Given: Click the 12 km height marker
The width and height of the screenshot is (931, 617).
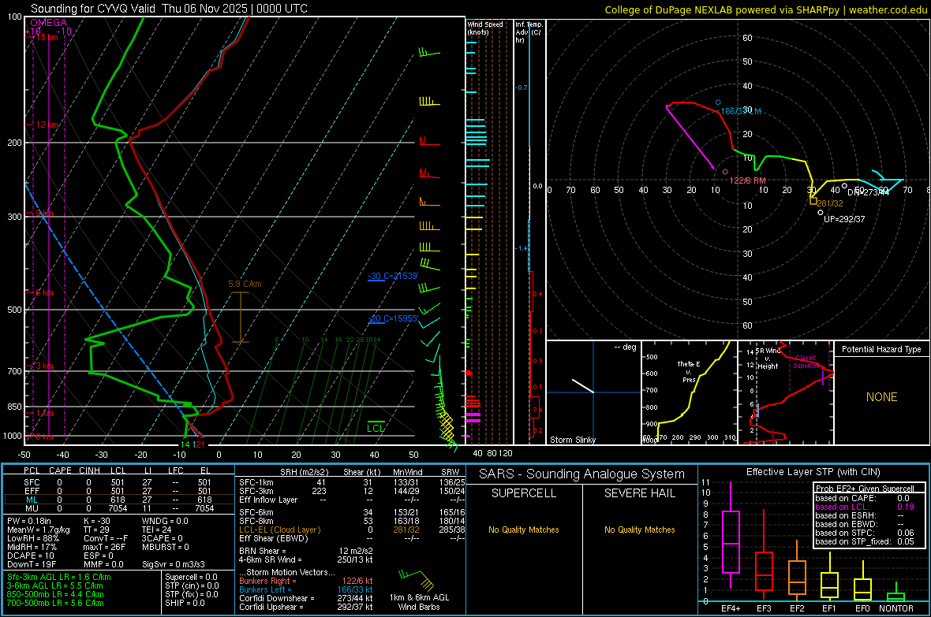Looking at the screenshot, I should 47,125.
